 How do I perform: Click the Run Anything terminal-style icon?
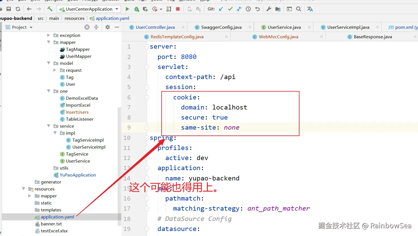pos(289,9)
